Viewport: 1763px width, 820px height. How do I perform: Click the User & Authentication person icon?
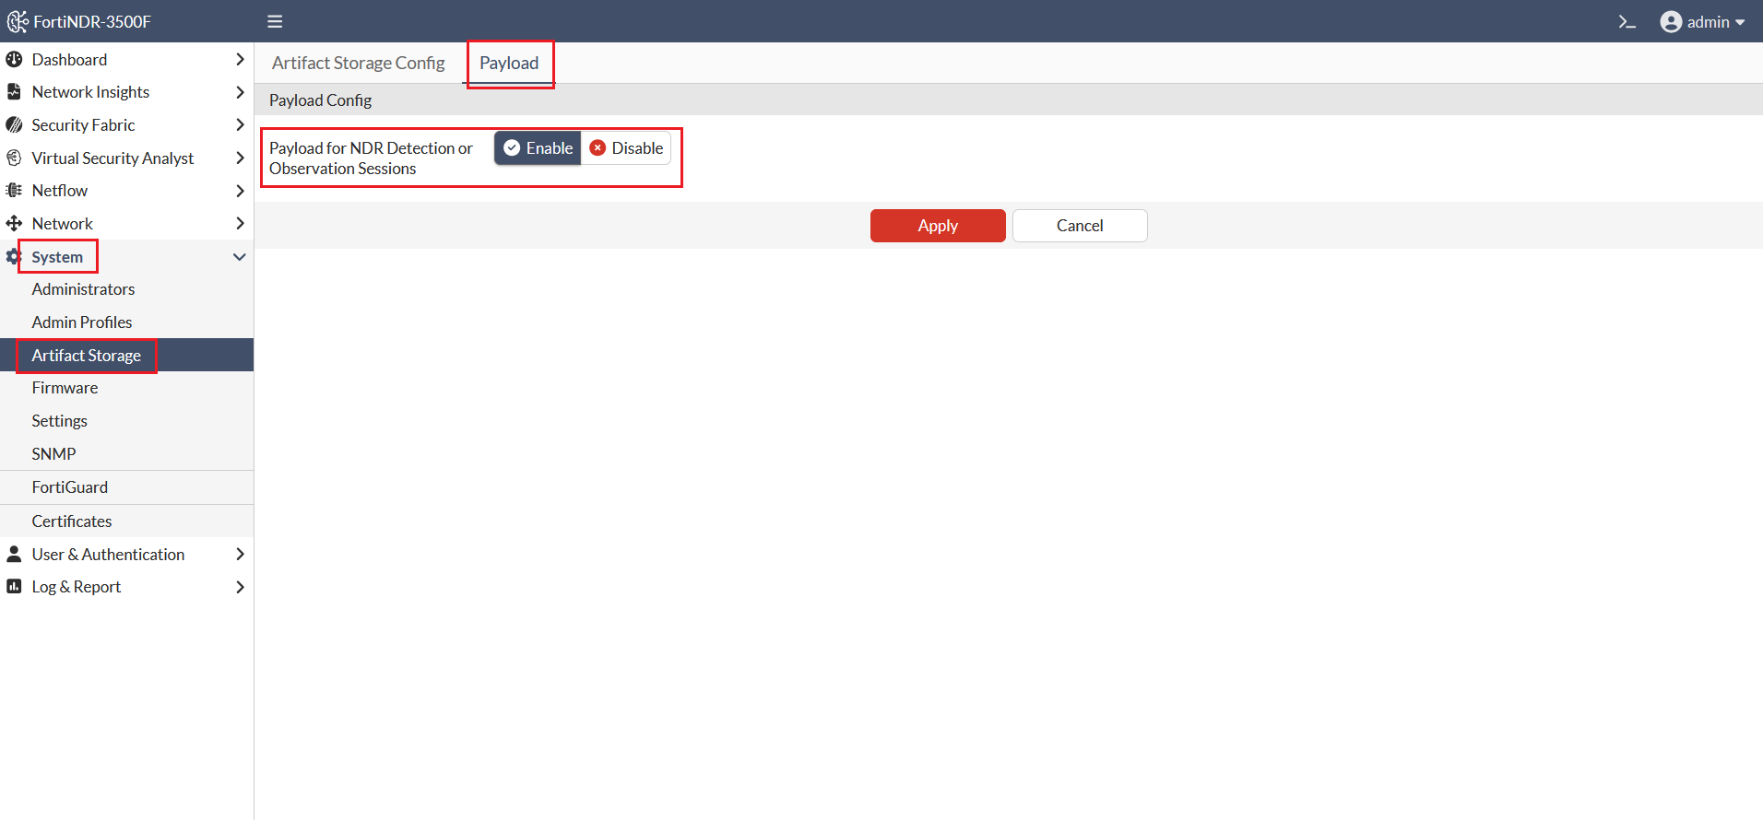(x=14, y=554)
